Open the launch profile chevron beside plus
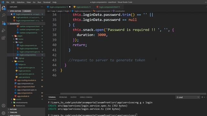 coord(204,97)
